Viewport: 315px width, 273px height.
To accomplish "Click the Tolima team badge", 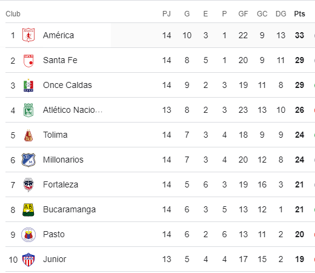I will pos(28,135).
